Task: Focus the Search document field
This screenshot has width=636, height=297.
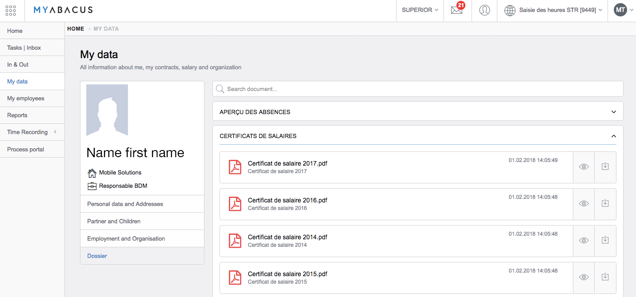Action: tap(418, 89)
